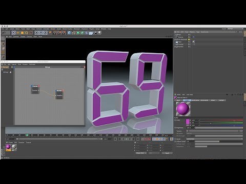The width and height of the screenshot is (246, 184).
Task: Click Render to Picture Viewer icon
Action: pyautogui.click(x=59, y=33)
